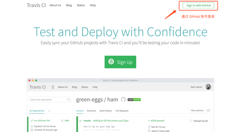Click the plus icon beside My Repositories
This screenshot has height=132, width=241.
(x=49, y=111)
